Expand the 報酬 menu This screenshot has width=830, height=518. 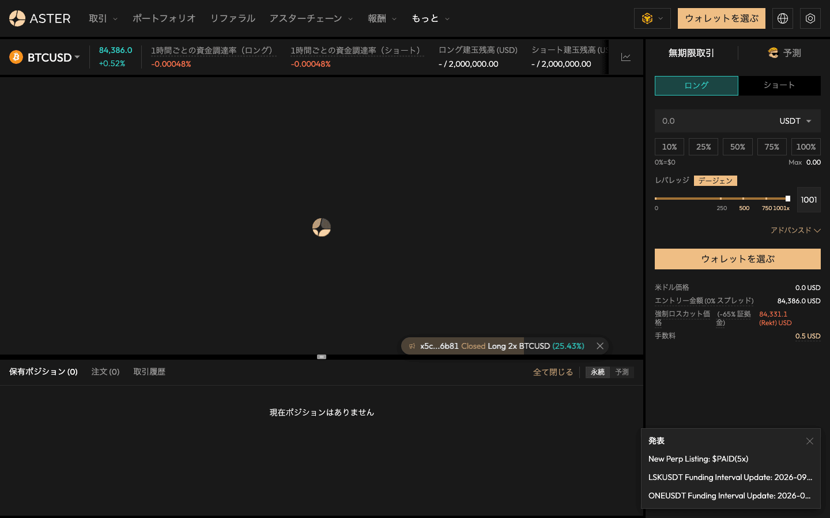[382, 18]
